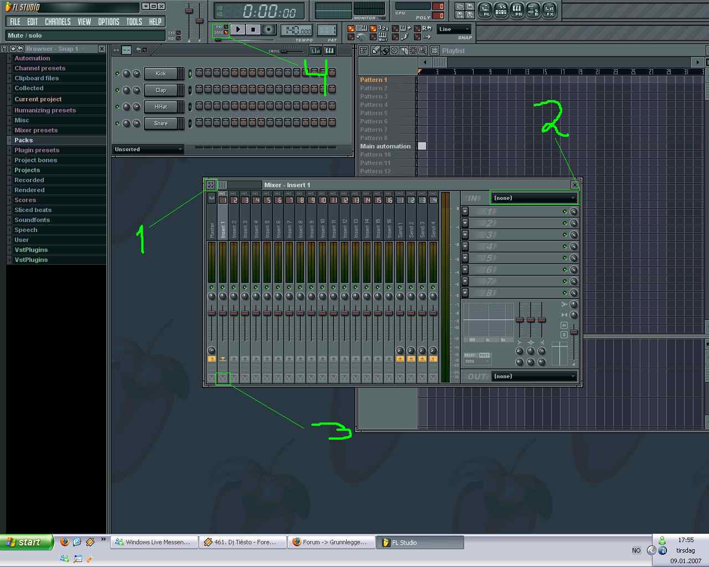Select Main automation row in Playlist
This screenshot has height=567, width=709.
pos(387,146)
